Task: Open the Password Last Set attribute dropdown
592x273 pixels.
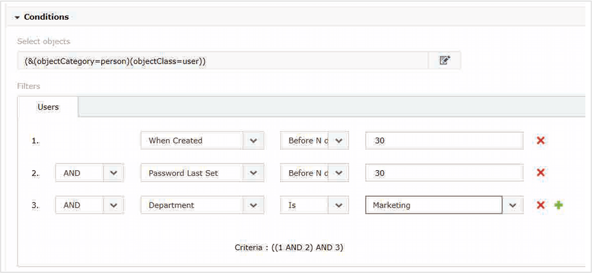Action: 253,173
